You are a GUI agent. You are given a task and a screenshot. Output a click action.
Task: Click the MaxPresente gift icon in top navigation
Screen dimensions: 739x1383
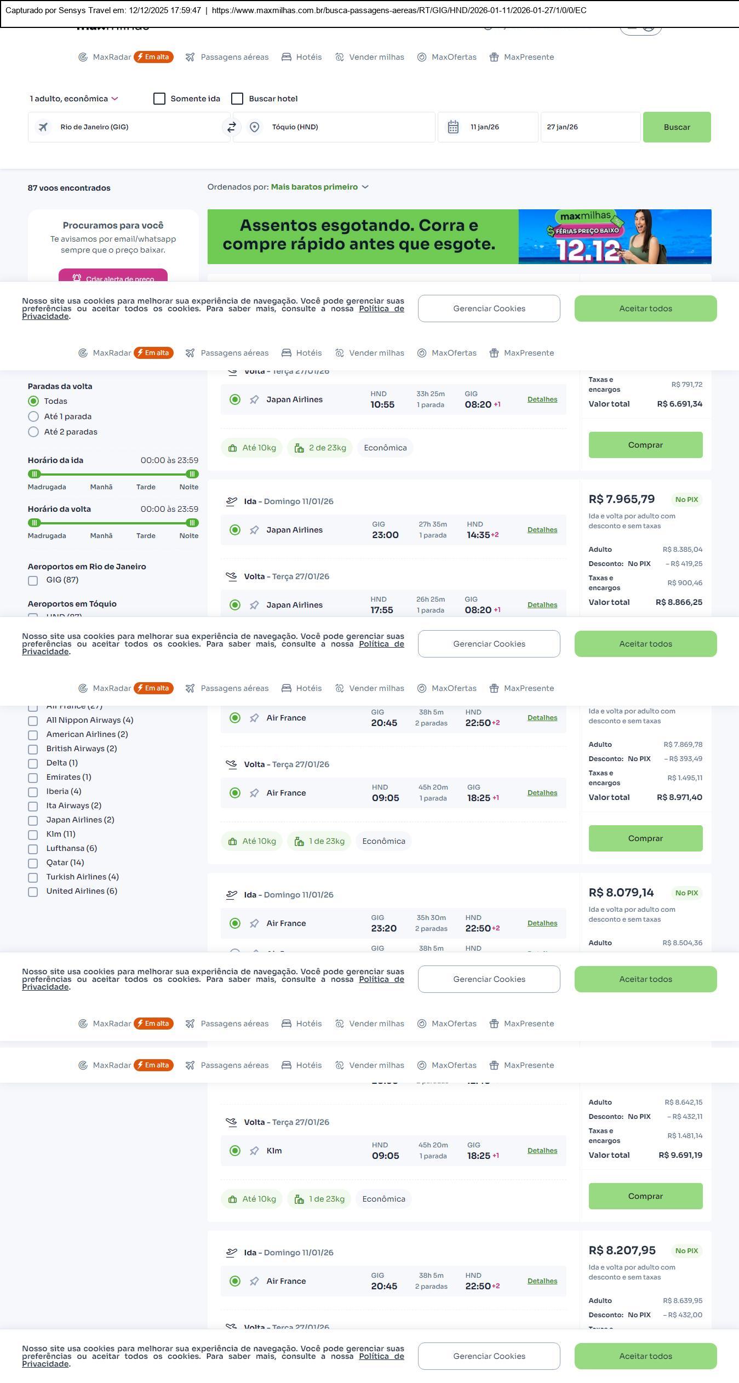pos(494,57)
